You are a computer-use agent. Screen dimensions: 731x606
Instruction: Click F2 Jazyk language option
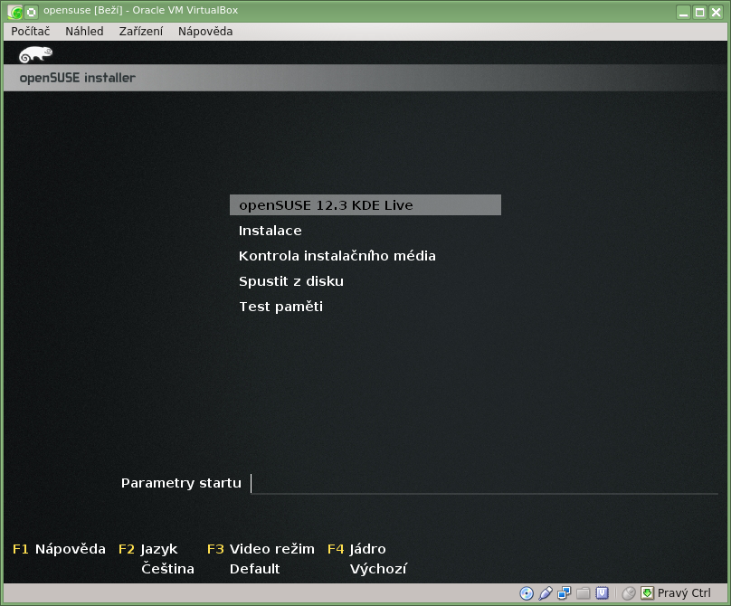(147, 550)
